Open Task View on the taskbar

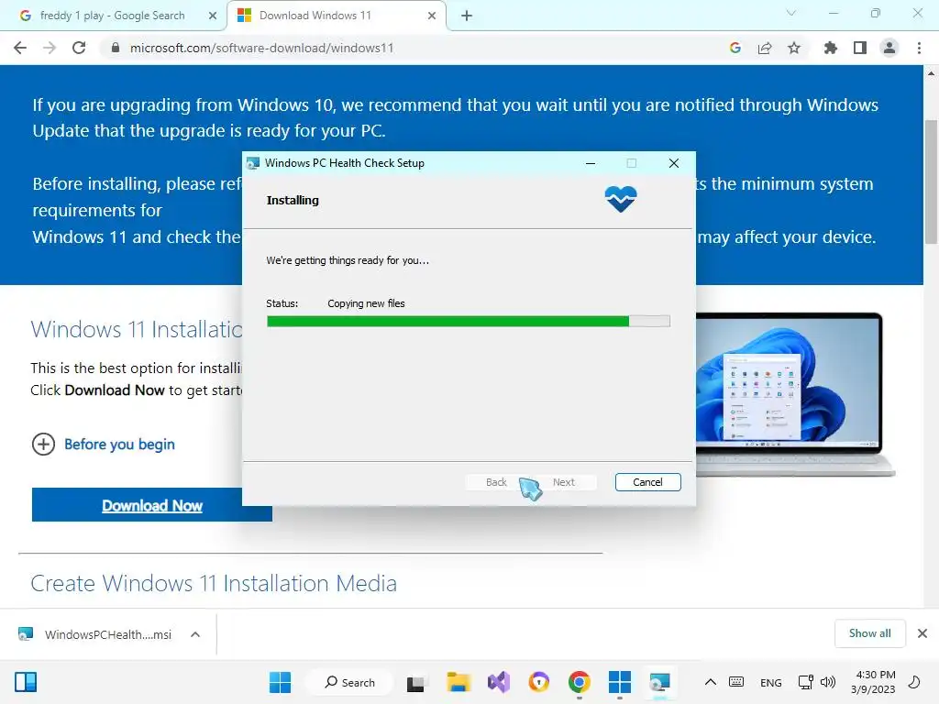click(x=415, y=683)
